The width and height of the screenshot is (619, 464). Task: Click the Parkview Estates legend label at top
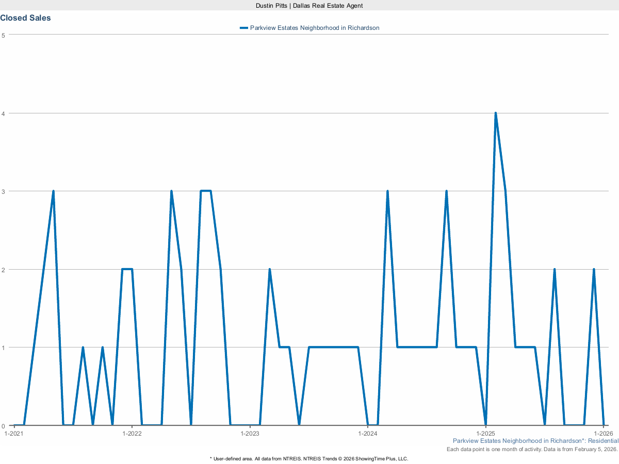point(314,28)
